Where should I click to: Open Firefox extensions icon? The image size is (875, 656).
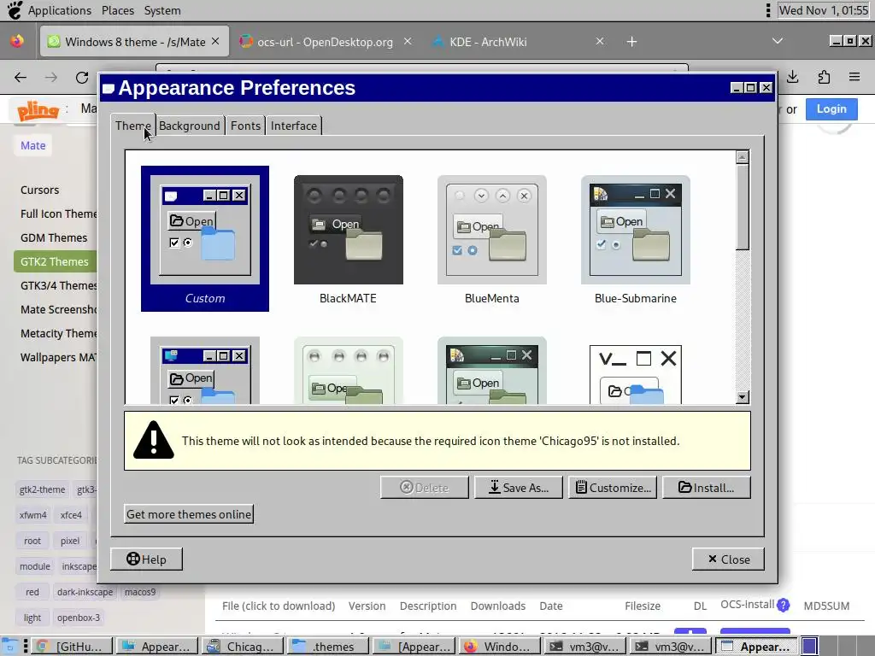pos(824,78)
